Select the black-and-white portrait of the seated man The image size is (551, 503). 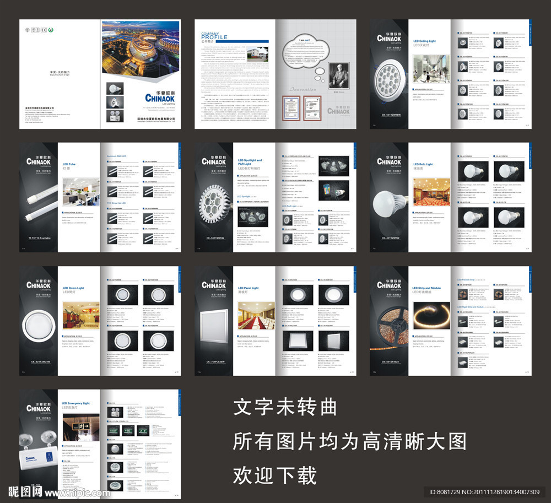click(339, 76)
